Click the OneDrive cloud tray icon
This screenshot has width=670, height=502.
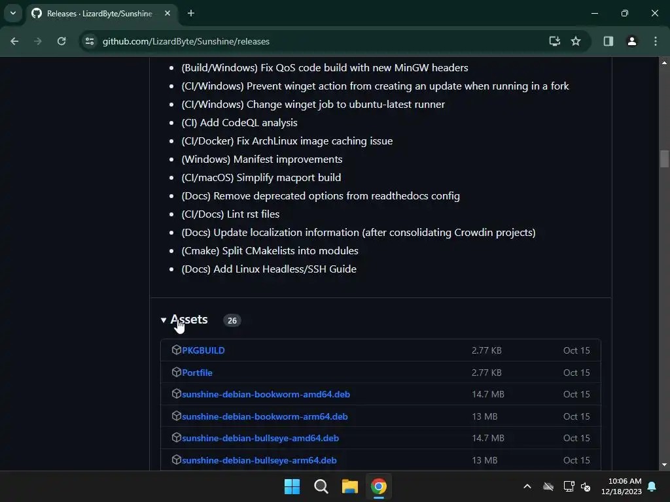point(548,486)
